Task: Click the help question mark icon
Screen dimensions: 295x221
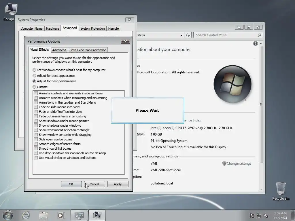Action: pos(255,44)
